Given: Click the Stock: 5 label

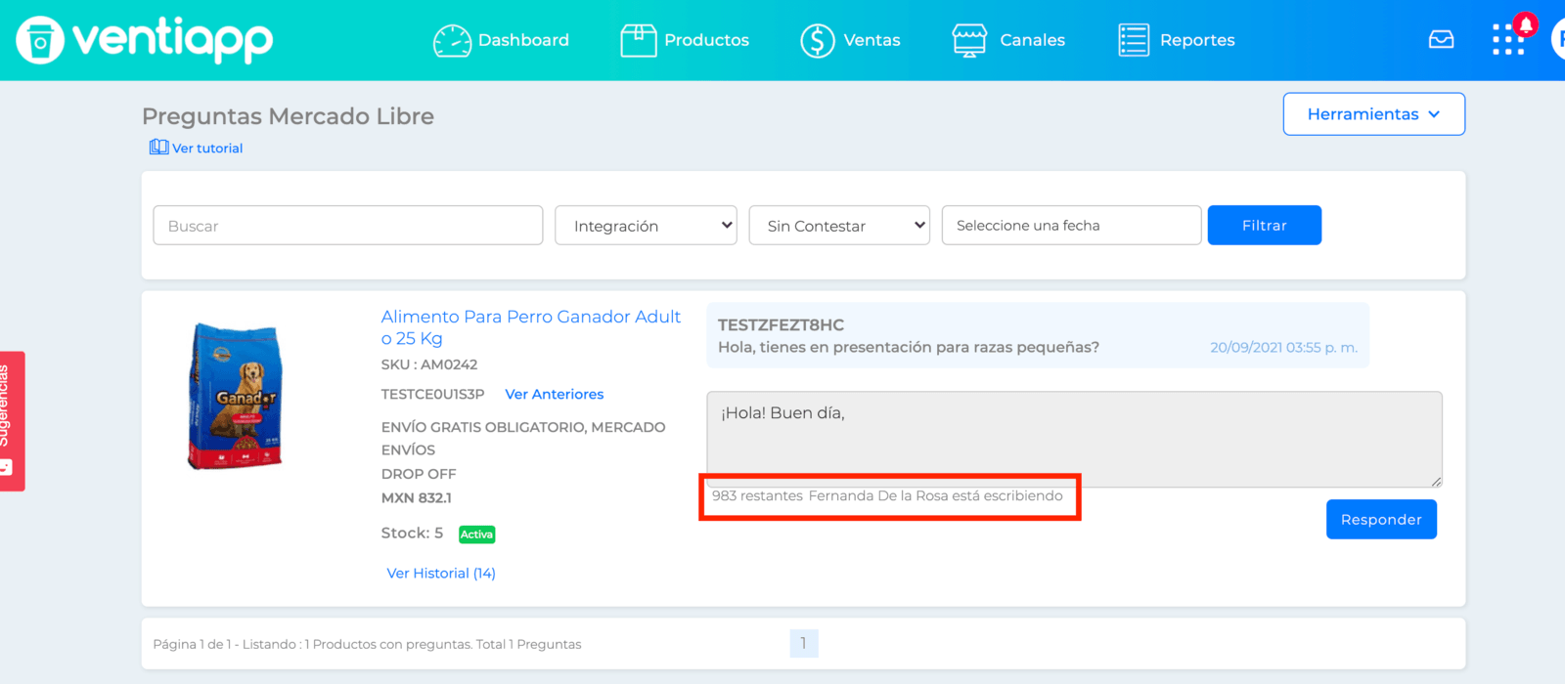Looking at the screenshot, I should [x=412, y=534].
